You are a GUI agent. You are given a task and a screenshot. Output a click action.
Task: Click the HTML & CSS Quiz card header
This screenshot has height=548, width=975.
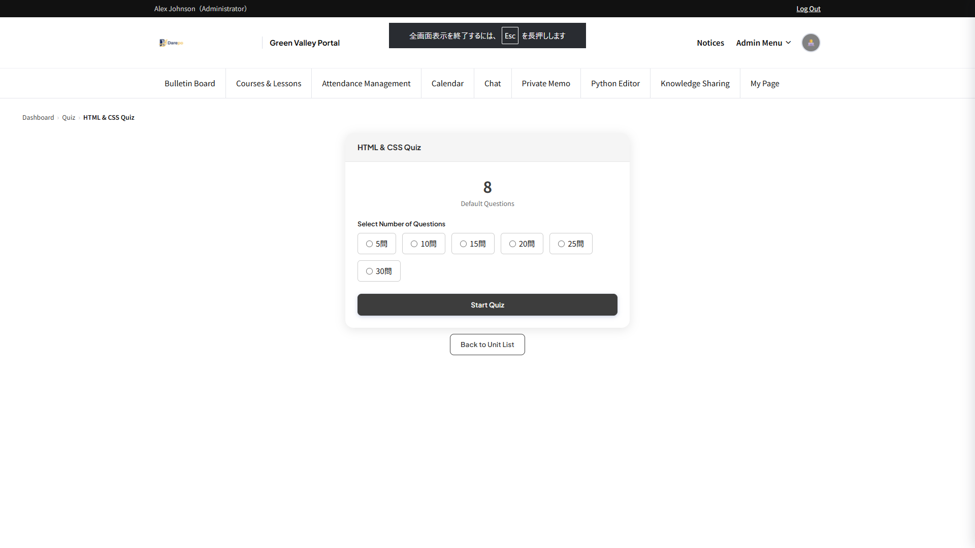tap(487, 148)
